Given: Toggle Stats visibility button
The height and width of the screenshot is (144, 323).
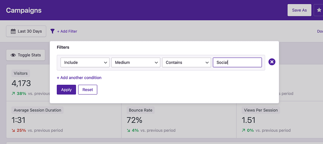Looking at the screenshot, I should coord(26,55).
